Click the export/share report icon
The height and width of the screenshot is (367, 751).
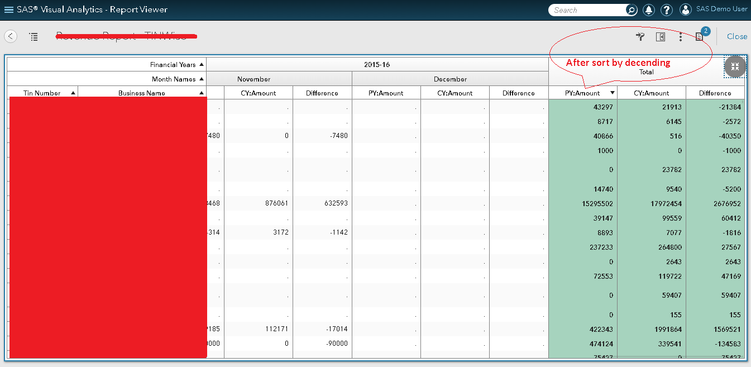tap(639, 36)
